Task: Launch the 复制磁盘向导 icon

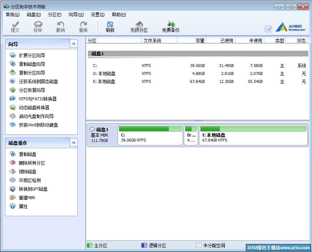Action: [x=13, y=64]
